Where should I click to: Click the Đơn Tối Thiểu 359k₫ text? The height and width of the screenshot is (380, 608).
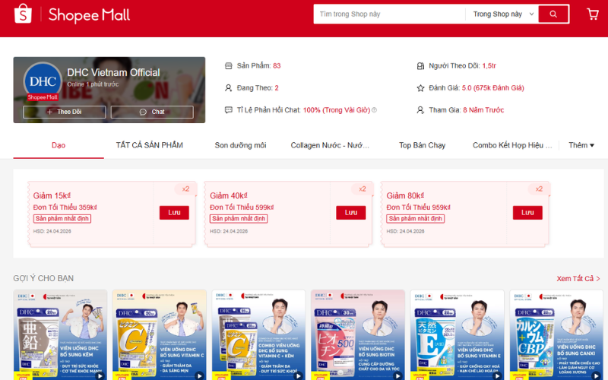click(65, 207)
